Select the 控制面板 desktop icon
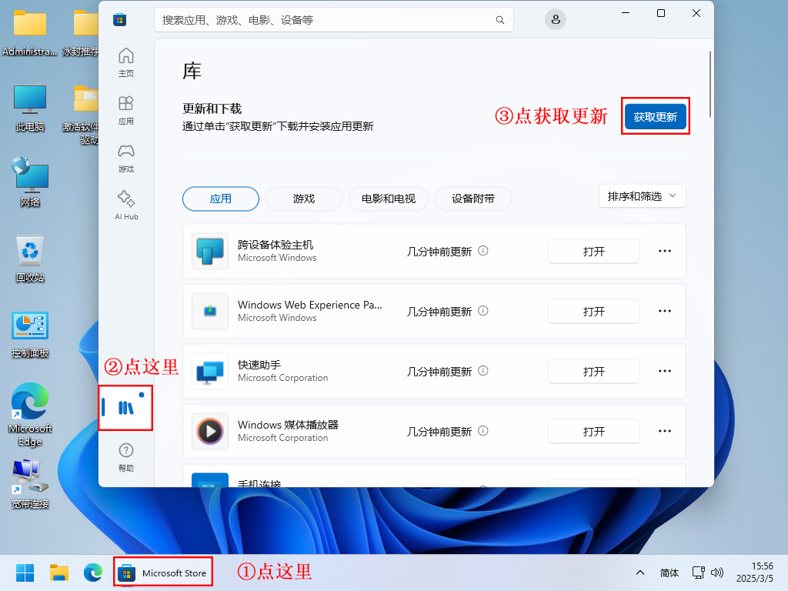 tap(30, 335)
